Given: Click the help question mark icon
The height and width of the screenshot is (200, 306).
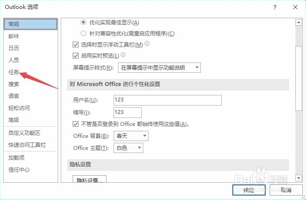Looking at the screenshot, I should pyautogui.click(x=275, y=8).
